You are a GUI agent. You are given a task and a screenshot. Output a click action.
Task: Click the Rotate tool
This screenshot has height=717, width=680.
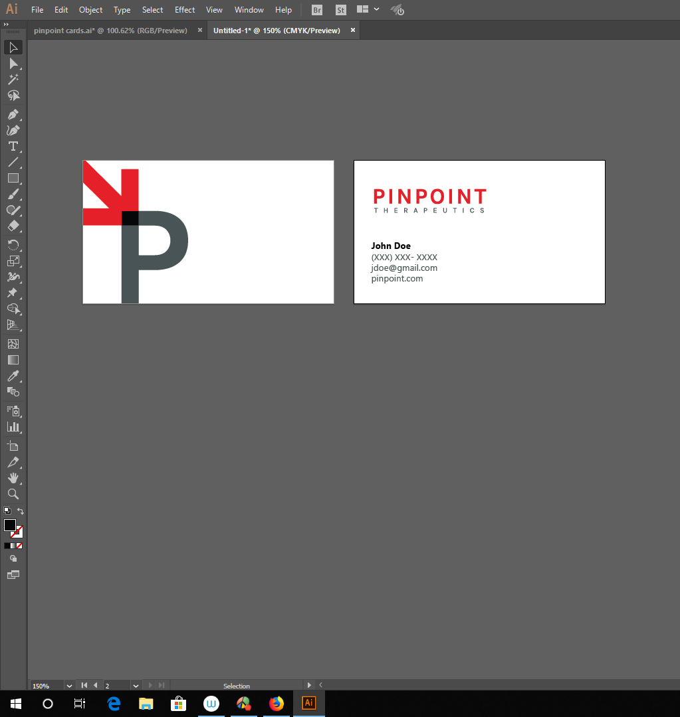[x=13, y=245]
